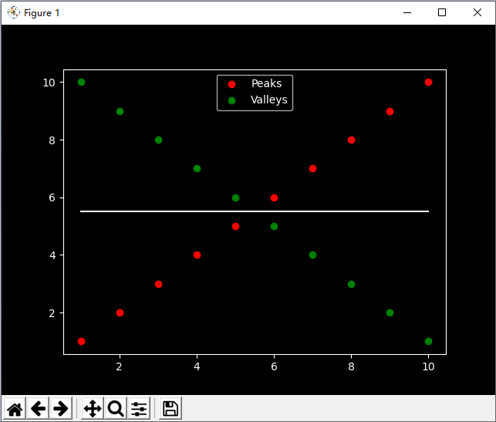Open the Configure subplots dialog
The width and height of the screenshot is (496, 422).
coord(139,408)
